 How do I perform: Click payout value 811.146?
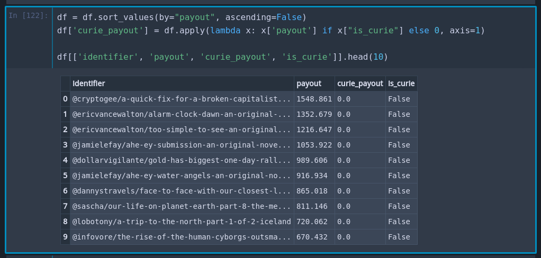coord(314,206)
